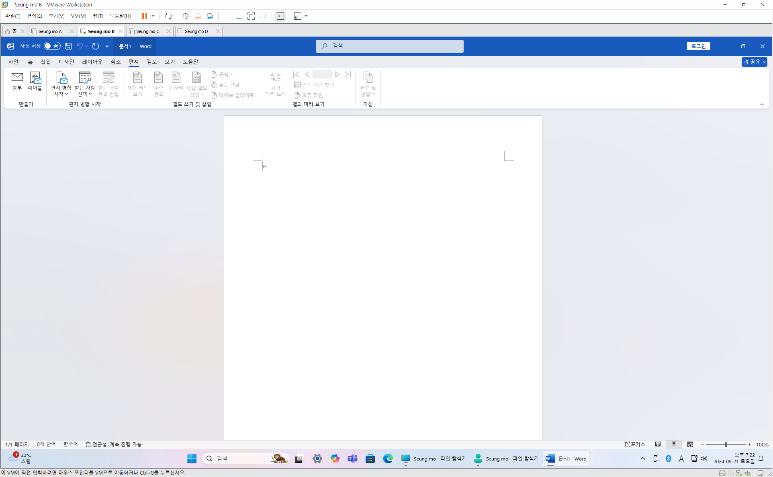The width and height of the screenshot is (773, 477).
Task: Click the 로그인 button
Action: pyautogui.click(x=698, y=46)
